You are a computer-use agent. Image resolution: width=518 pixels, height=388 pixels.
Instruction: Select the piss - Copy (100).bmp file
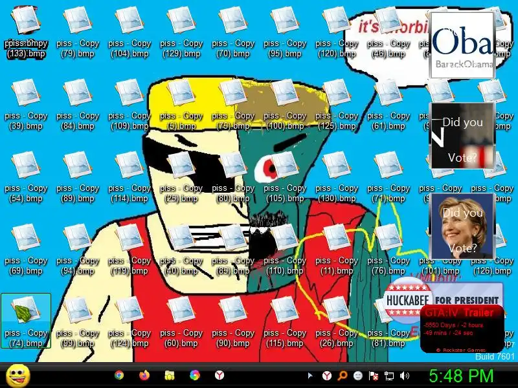coord(285,105)
